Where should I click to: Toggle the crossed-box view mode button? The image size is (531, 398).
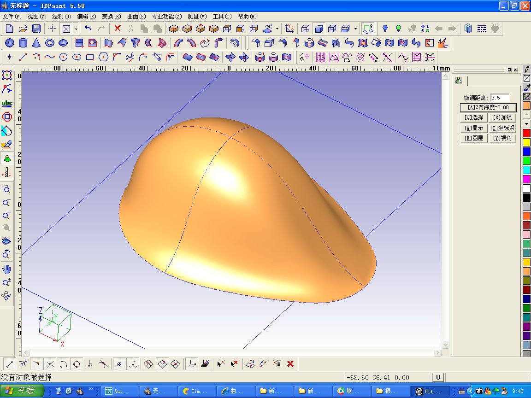66,29
